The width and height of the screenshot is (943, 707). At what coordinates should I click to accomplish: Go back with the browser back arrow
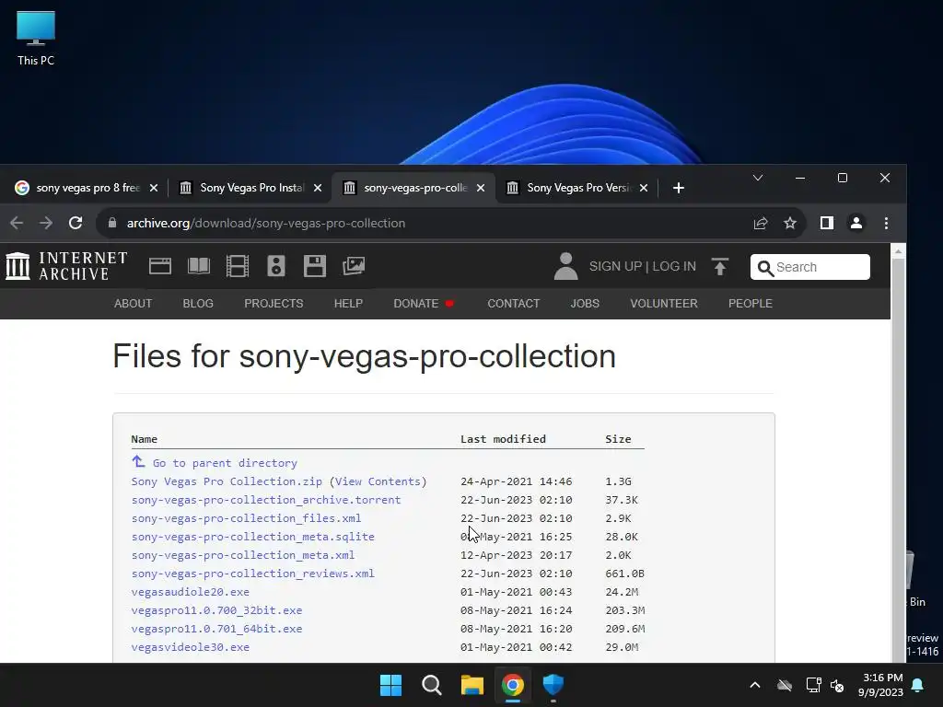click(17, 223)
